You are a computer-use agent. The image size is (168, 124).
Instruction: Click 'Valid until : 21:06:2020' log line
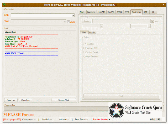(x=17, y=39)
